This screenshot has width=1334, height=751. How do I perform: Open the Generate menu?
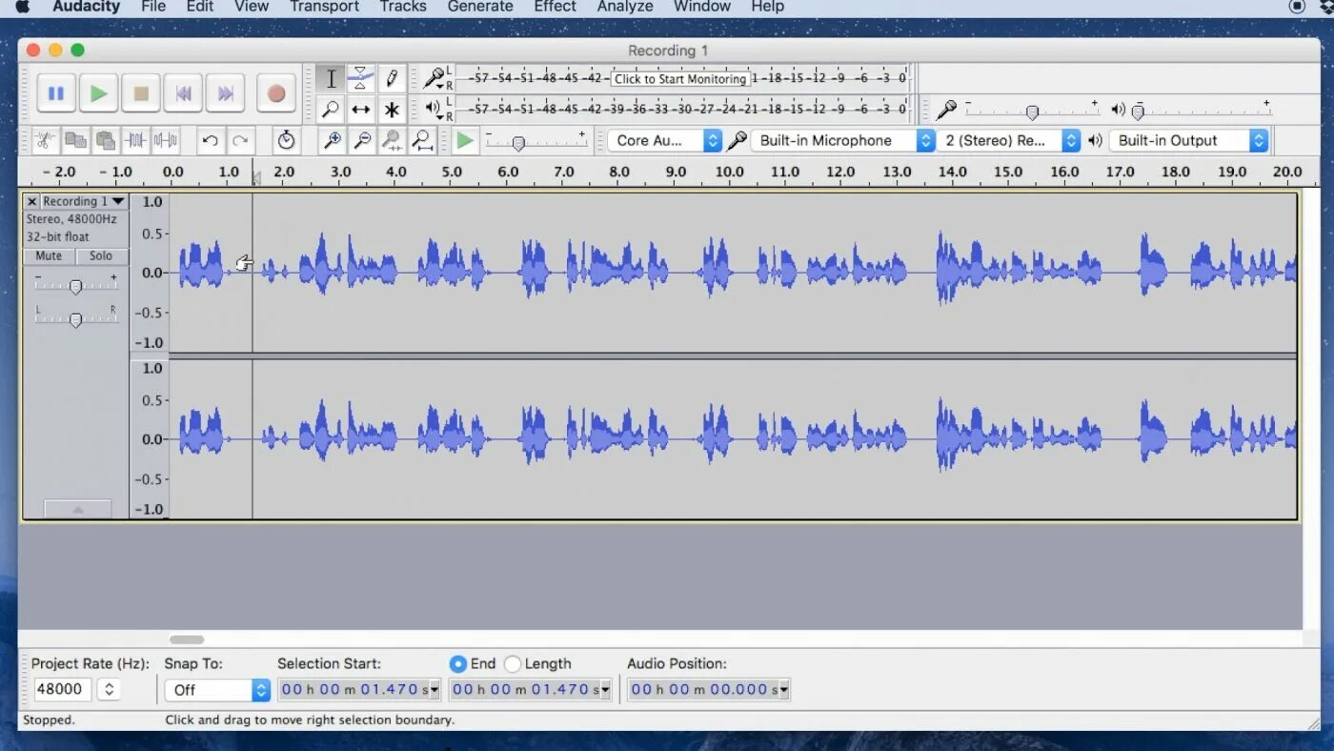tap(480, 7)
